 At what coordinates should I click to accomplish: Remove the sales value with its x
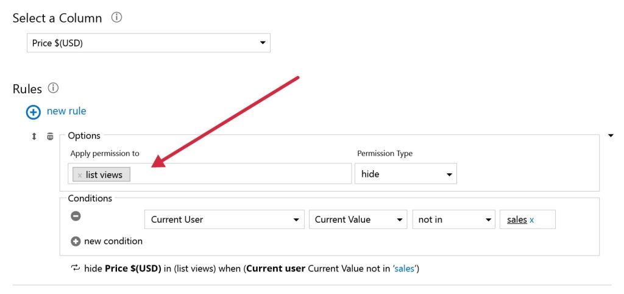click(x=531, y=220)
